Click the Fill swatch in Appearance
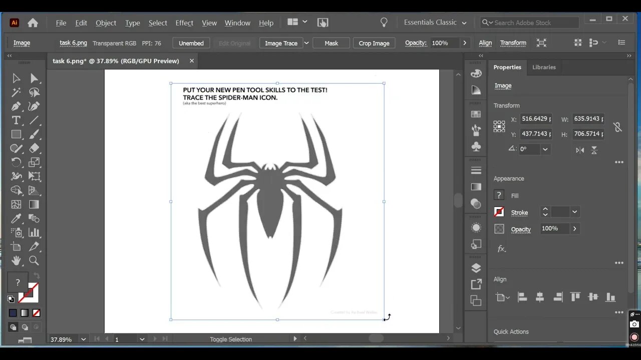The width and height of the screenshot is (641, 360). [499, 195]
